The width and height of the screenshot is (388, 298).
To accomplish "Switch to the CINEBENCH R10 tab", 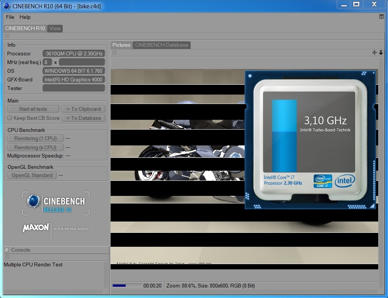I will point(25,28).
